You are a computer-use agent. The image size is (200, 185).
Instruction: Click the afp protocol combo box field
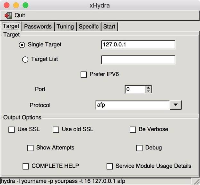pos(132,105)
